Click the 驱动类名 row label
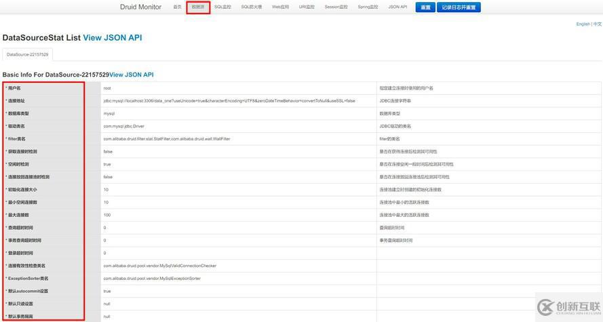 tap(16, 126)
